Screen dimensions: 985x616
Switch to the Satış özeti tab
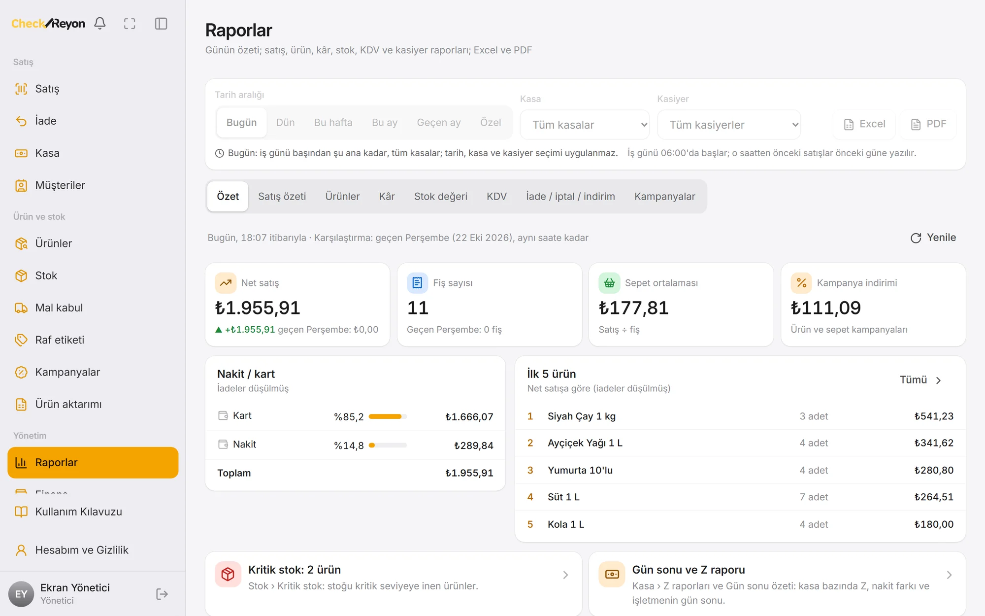click(282, 197)
